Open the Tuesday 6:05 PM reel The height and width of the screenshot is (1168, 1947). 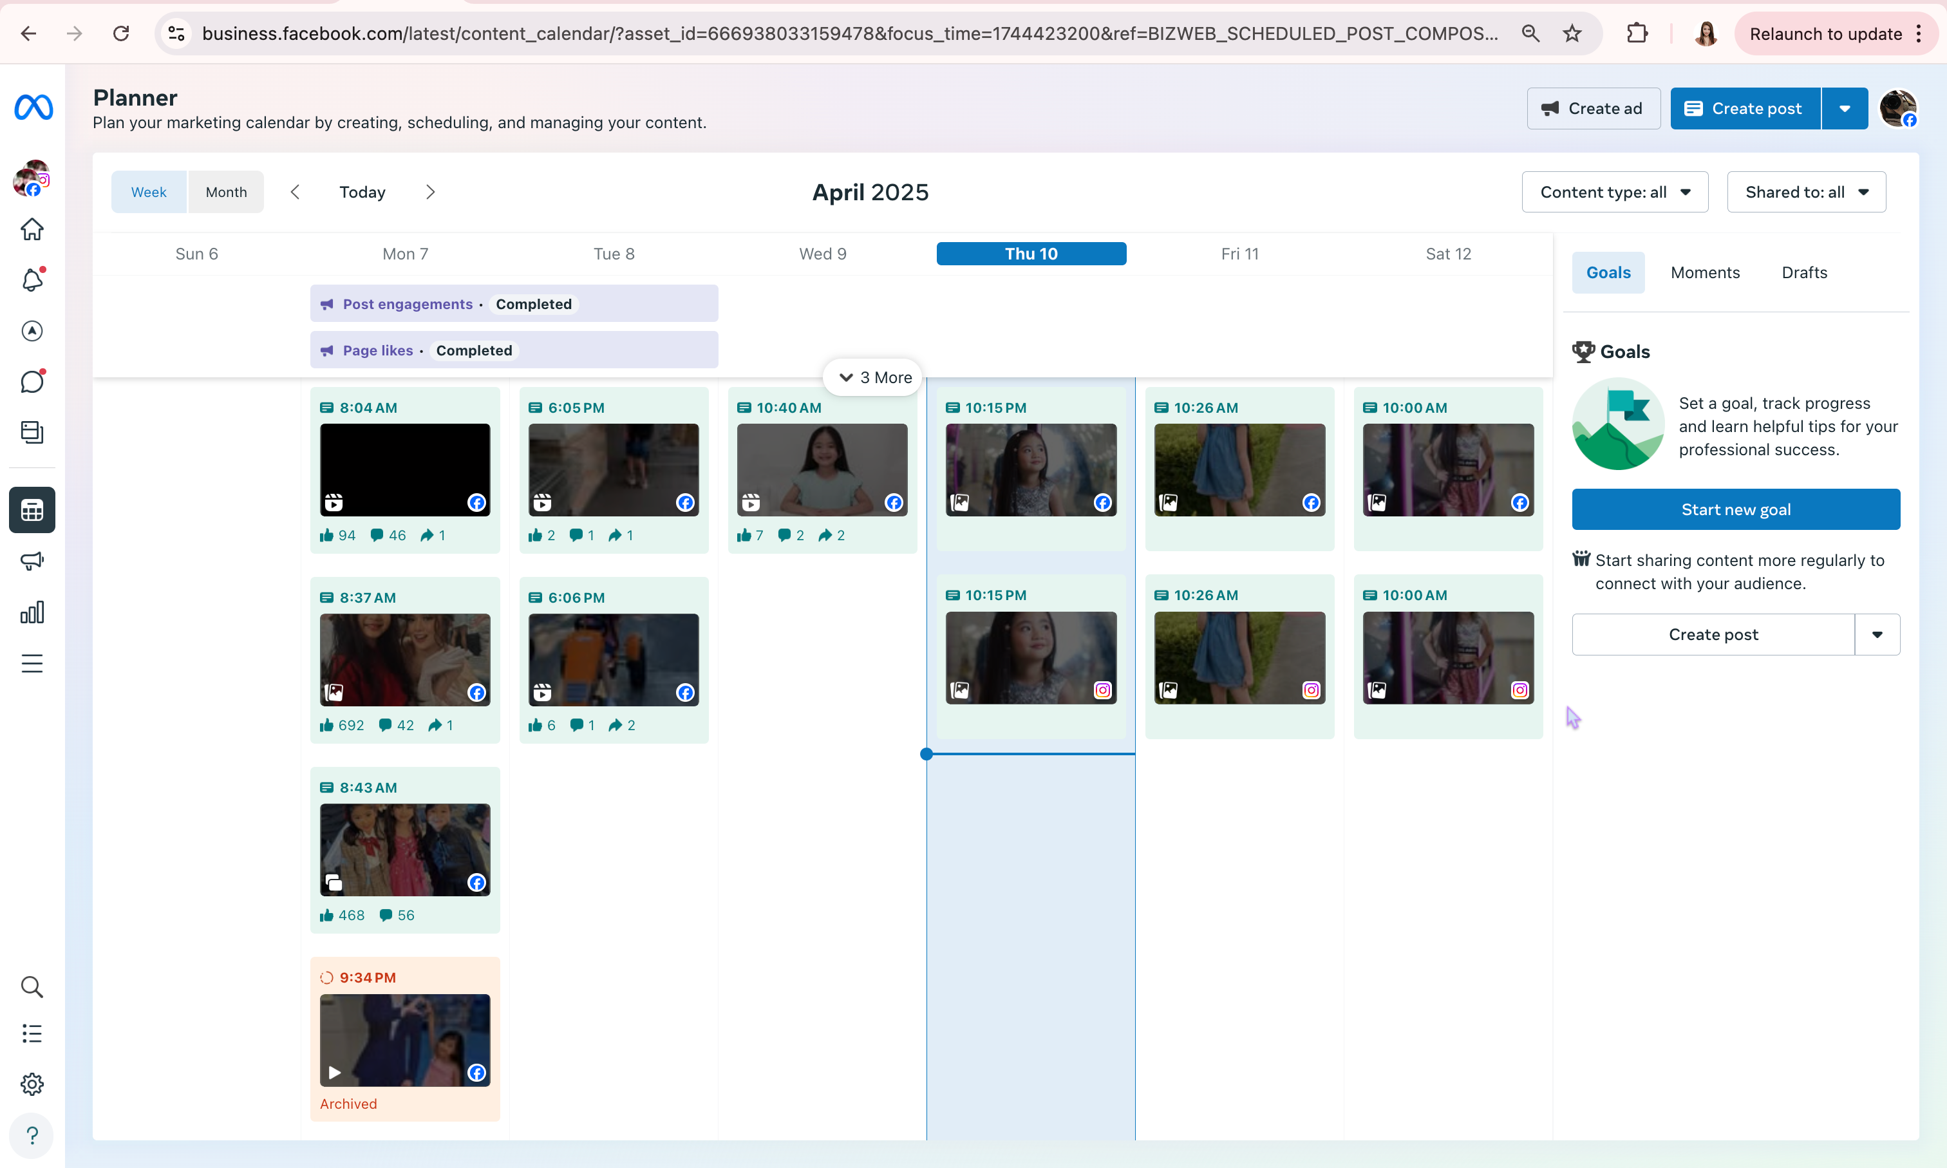point(613,470)
